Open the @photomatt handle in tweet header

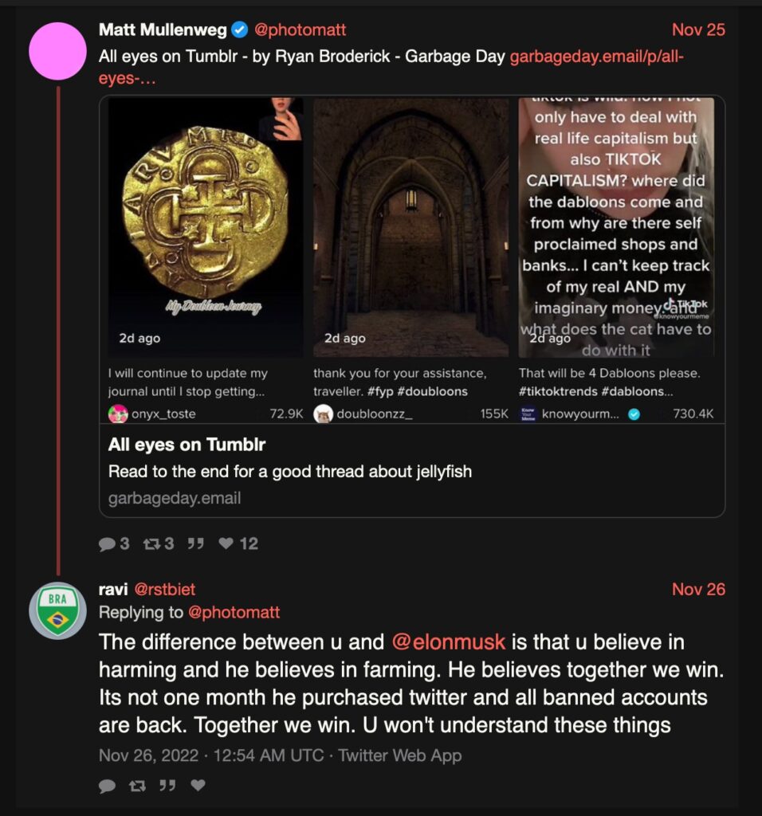tap(300, 30)
